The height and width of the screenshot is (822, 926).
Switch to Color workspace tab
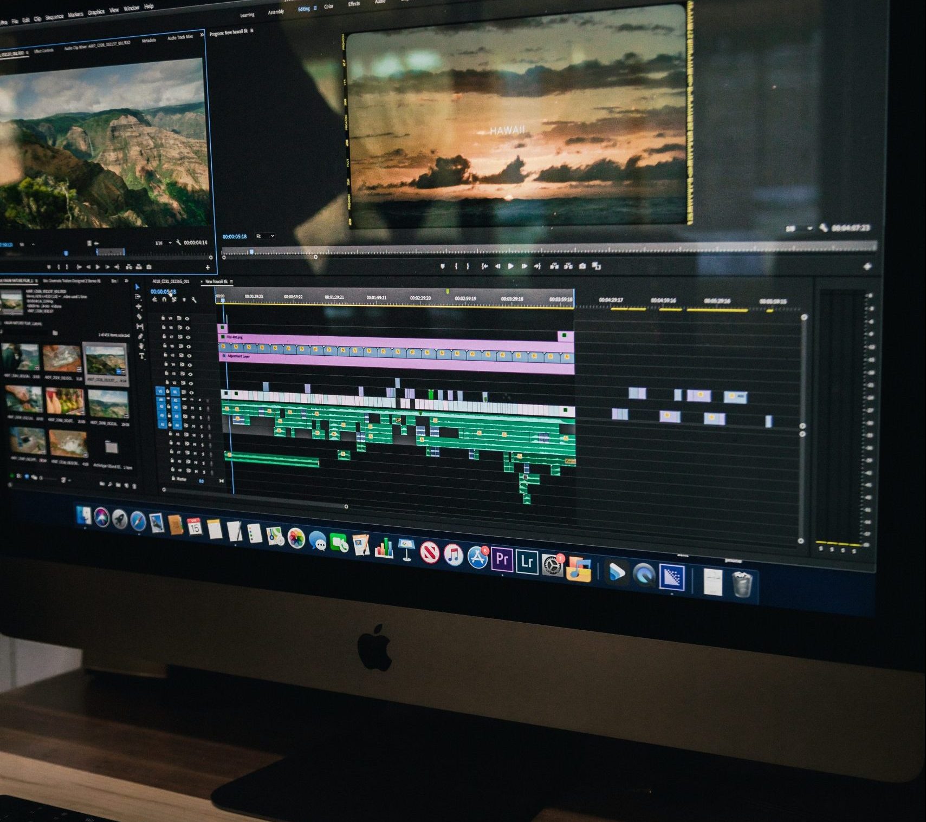click(329, 6)
